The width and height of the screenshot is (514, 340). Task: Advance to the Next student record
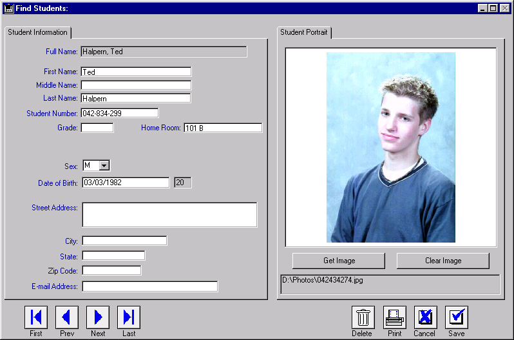point(98,317)
